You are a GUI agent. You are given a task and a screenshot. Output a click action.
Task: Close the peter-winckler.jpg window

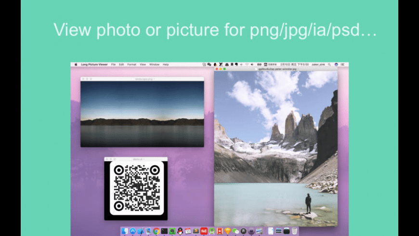[217, 69]
